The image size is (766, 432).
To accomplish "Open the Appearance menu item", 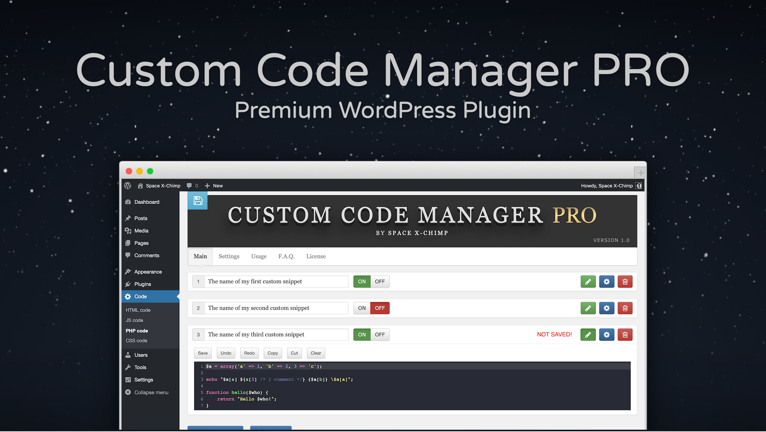I will click(148, 272).
